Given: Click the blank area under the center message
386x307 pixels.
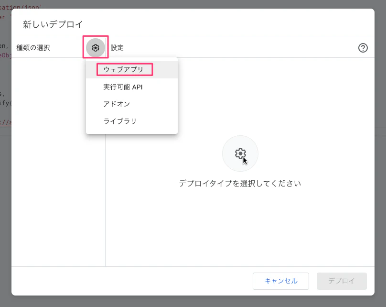Looking at the screenshot, I should click(240, 225).
